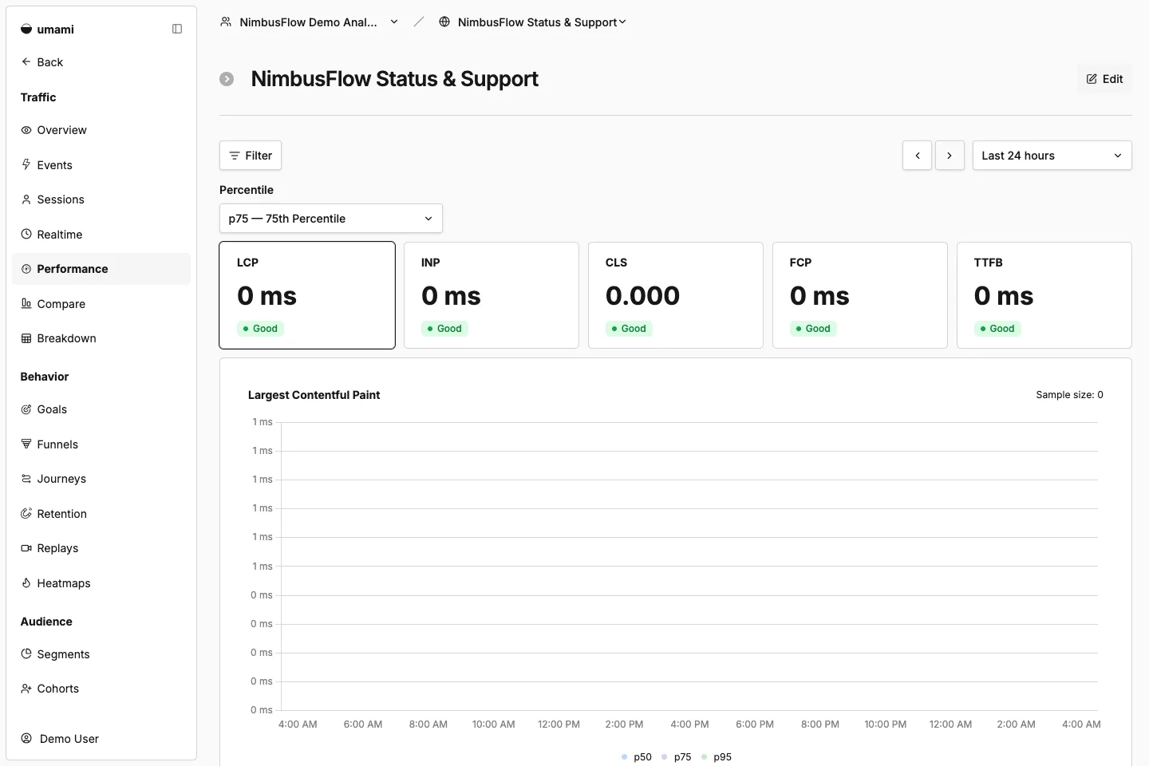Open the NimbusFlow Demo Anal... team dropdown
The height and width of the screenshot is (766, 1149).
(x=310, y=22)
